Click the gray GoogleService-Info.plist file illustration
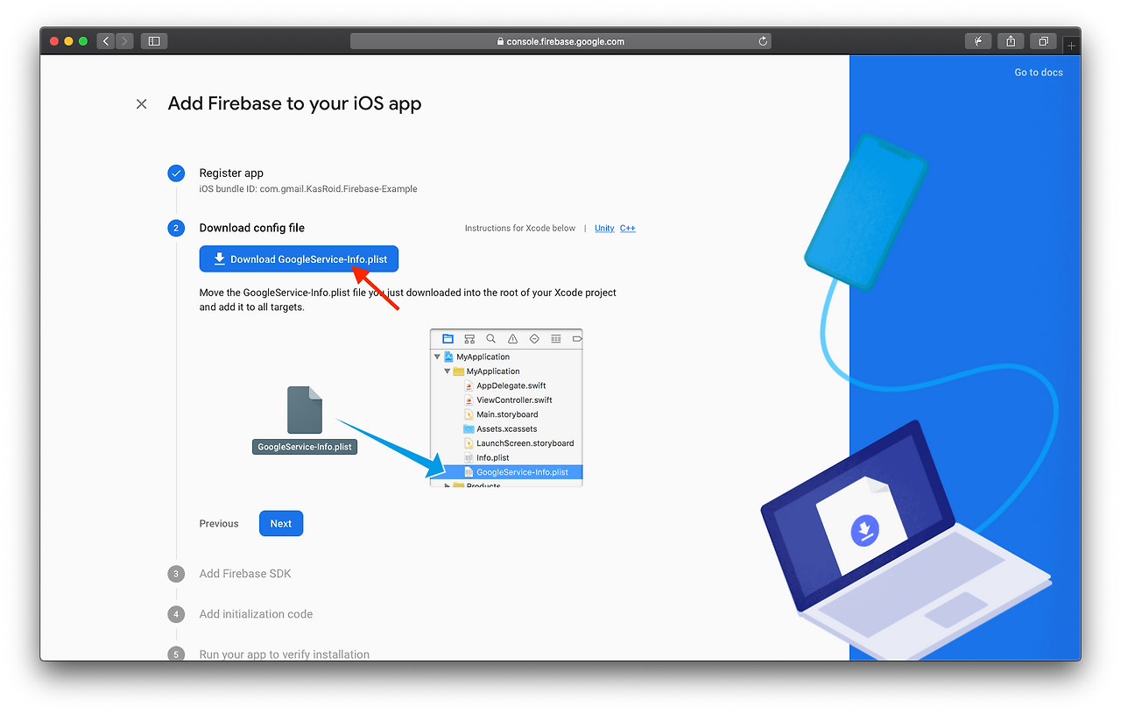 [305, 420]
